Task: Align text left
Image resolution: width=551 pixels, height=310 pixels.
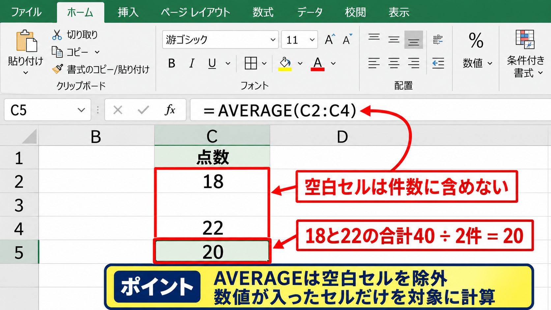Action: coord(374,63)
